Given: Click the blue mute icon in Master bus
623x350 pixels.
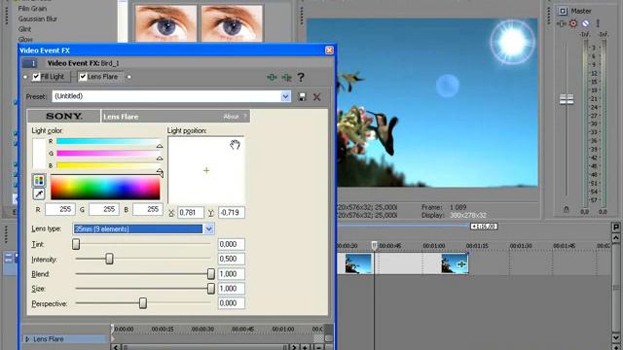Looking at the screenshot, I should (x=585, y=23).
